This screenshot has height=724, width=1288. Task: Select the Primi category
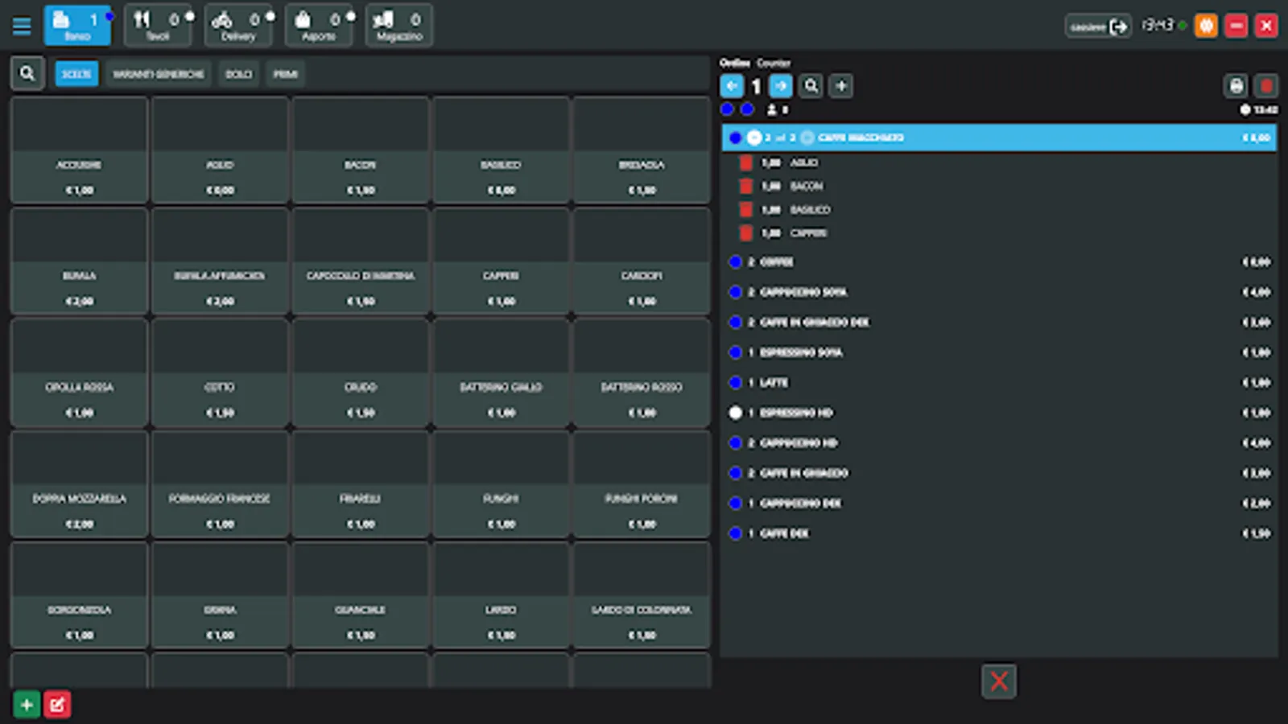(285, 74)
